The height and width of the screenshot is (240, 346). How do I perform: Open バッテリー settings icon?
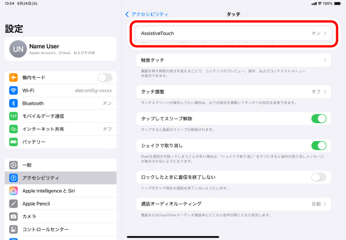click(14, 141)
